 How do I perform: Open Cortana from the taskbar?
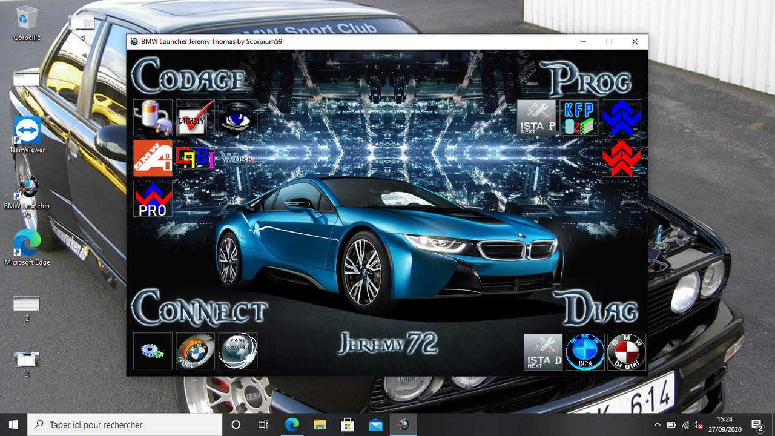coord(236,424)
